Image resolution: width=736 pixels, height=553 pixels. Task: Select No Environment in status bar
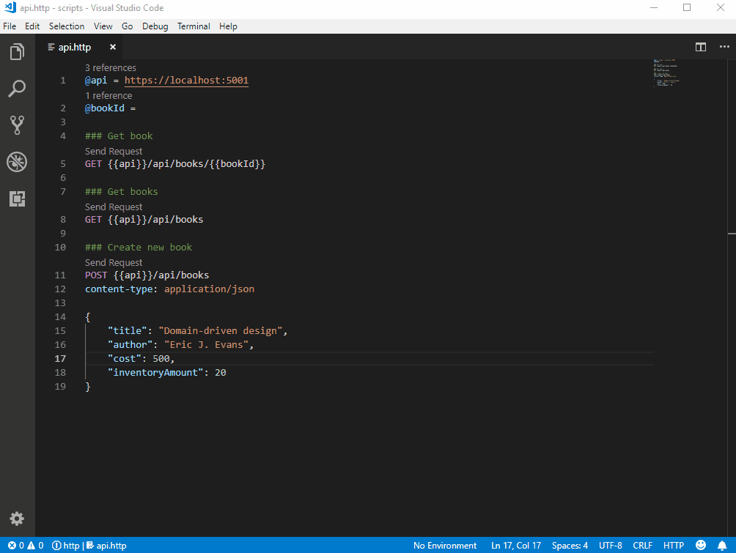click(445, 546)
